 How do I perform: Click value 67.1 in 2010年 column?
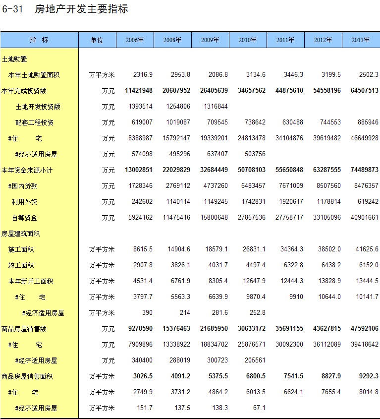pos(259,408)
